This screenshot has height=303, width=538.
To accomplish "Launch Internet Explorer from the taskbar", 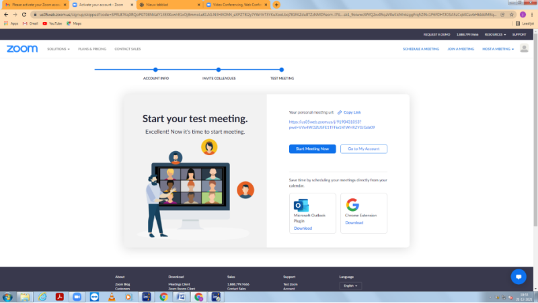I will coord(42,297).
